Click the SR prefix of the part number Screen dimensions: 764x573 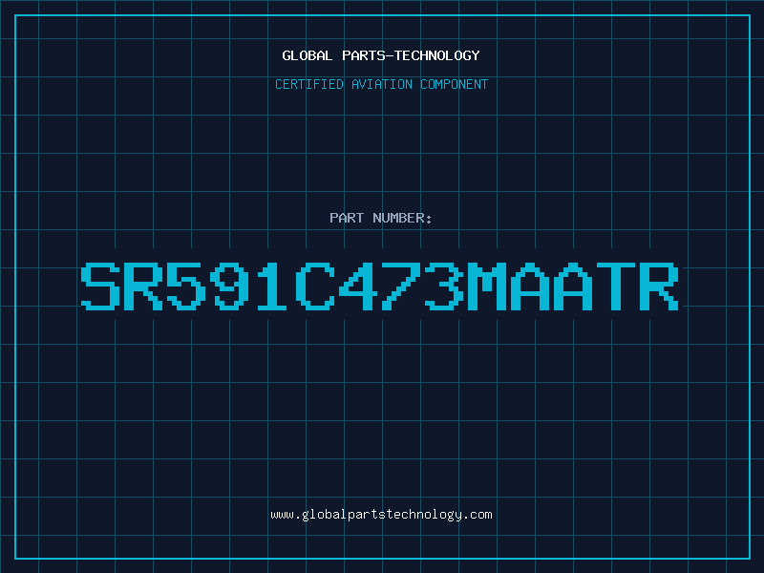pos(122,286)
